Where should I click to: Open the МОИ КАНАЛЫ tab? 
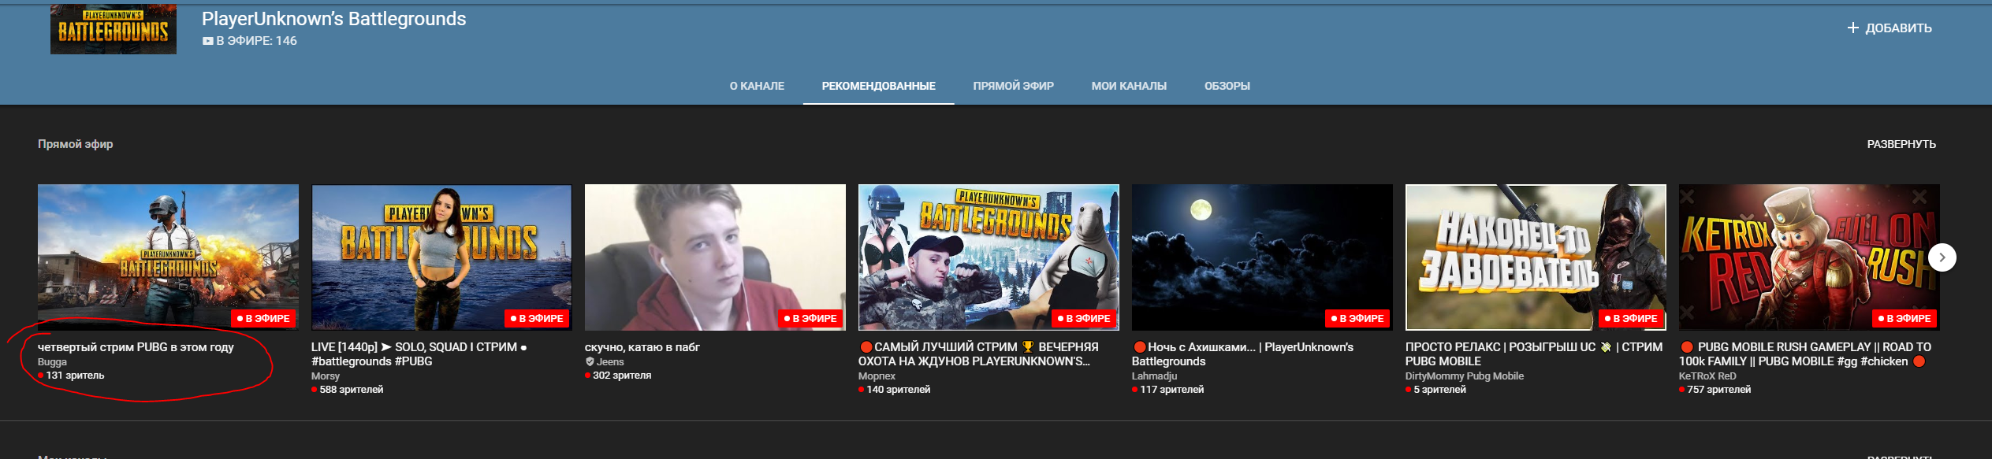1128,86
